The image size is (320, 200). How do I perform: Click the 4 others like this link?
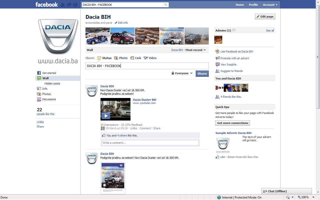122,135
